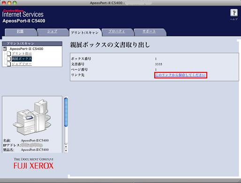Open the プリント指示 tree link
The image size is (241, 183).
coord(22,54)
